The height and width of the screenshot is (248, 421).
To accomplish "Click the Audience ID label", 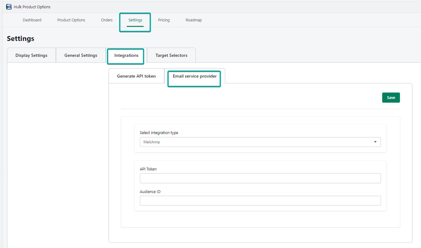I will (150, 191).
